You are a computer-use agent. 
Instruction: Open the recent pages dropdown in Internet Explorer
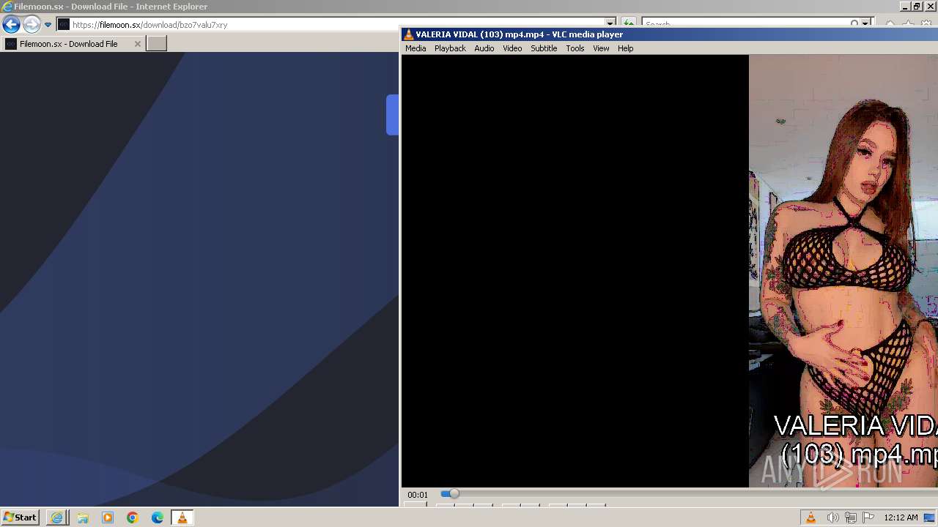[x=48, y=25]
